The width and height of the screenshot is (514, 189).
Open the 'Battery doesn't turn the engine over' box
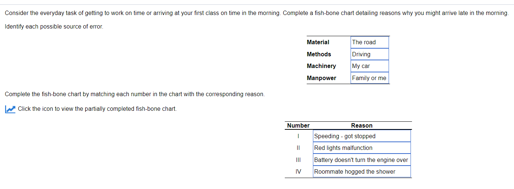pos(362,160)
